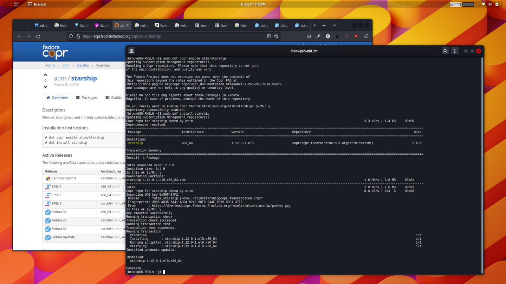Click the EPEL 9 release row
This screenshot has height=284, width=506.
point(84,204)
